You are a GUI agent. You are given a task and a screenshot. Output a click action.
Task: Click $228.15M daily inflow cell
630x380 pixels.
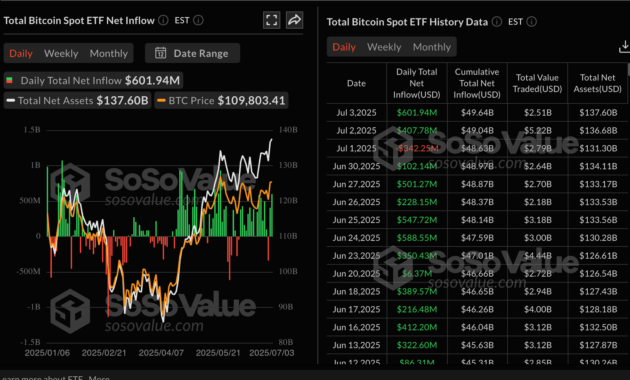(x=417, y=202)
